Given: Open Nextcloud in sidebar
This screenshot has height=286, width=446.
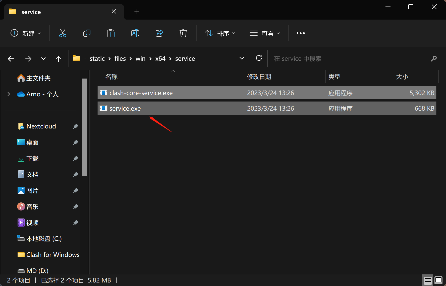Looking at the screenshot, I should pyautogui.click(x=37, y=126).
